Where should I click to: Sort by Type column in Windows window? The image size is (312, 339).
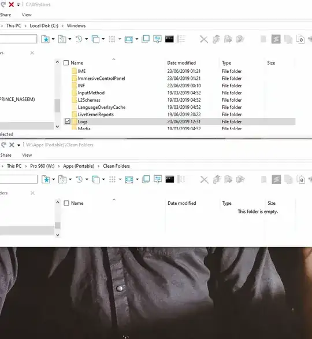[x=226, y=63]
